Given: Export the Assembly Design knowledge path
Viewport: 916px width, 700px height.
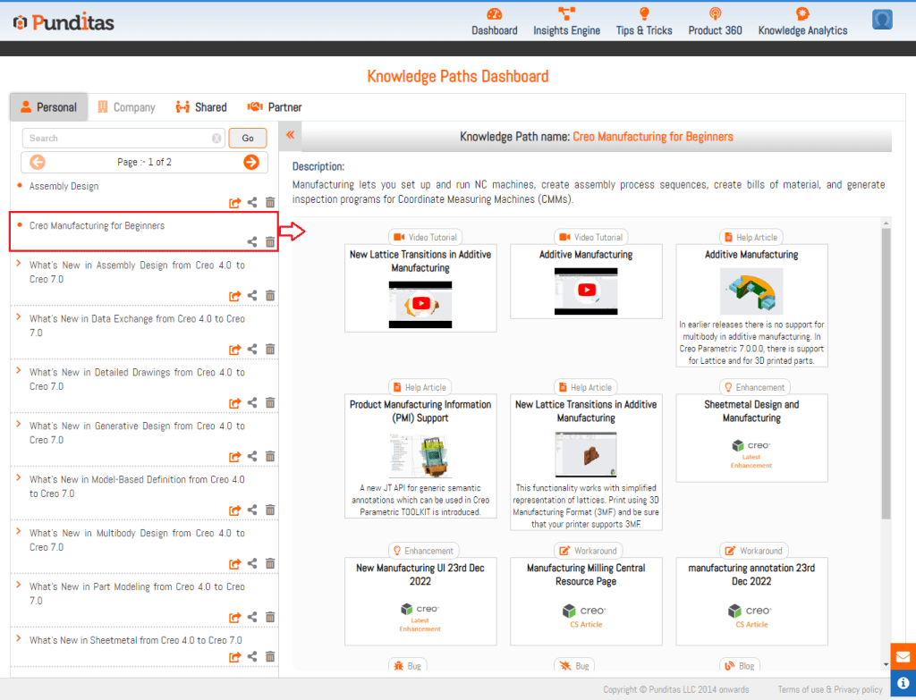Looking at the screenshot, I should [x=235, y=203].
